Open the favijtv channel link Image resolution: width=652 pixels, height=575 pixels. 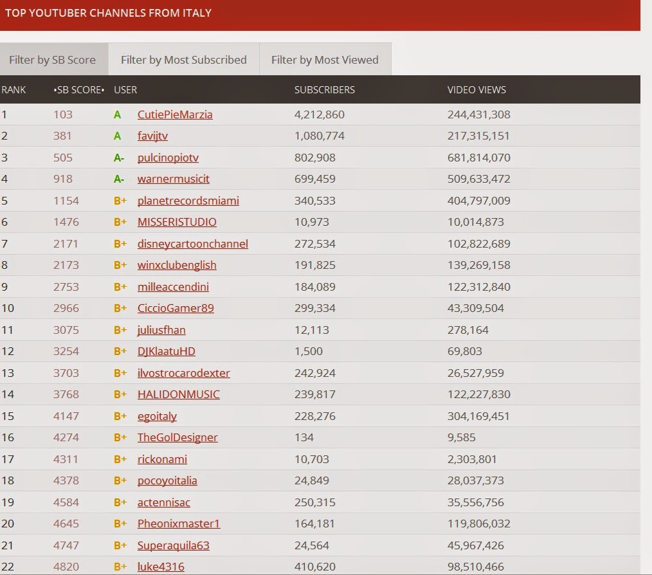pyautogui.click(x=152, y=136)
